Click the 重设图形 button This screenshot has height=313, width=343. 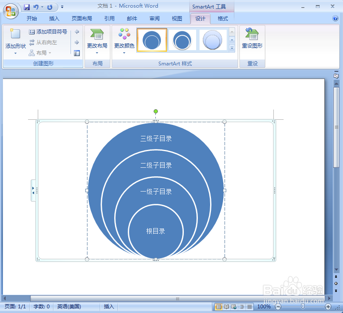(x=252, y=38)
